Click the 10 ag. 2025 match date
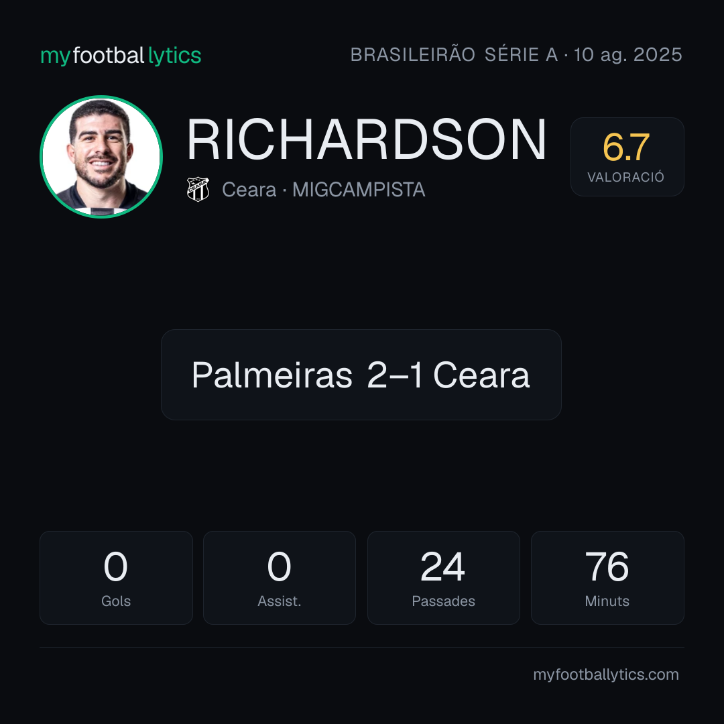Viewport: 724px width, 724px height. 627,55
